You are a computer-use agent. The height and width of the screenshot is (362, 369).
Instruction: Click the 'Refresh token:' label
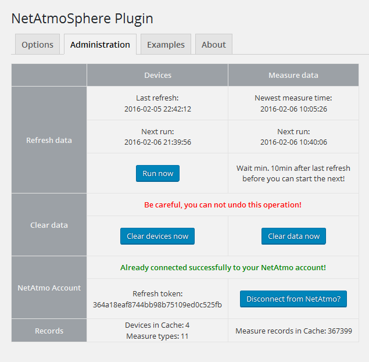coord(157,294)
